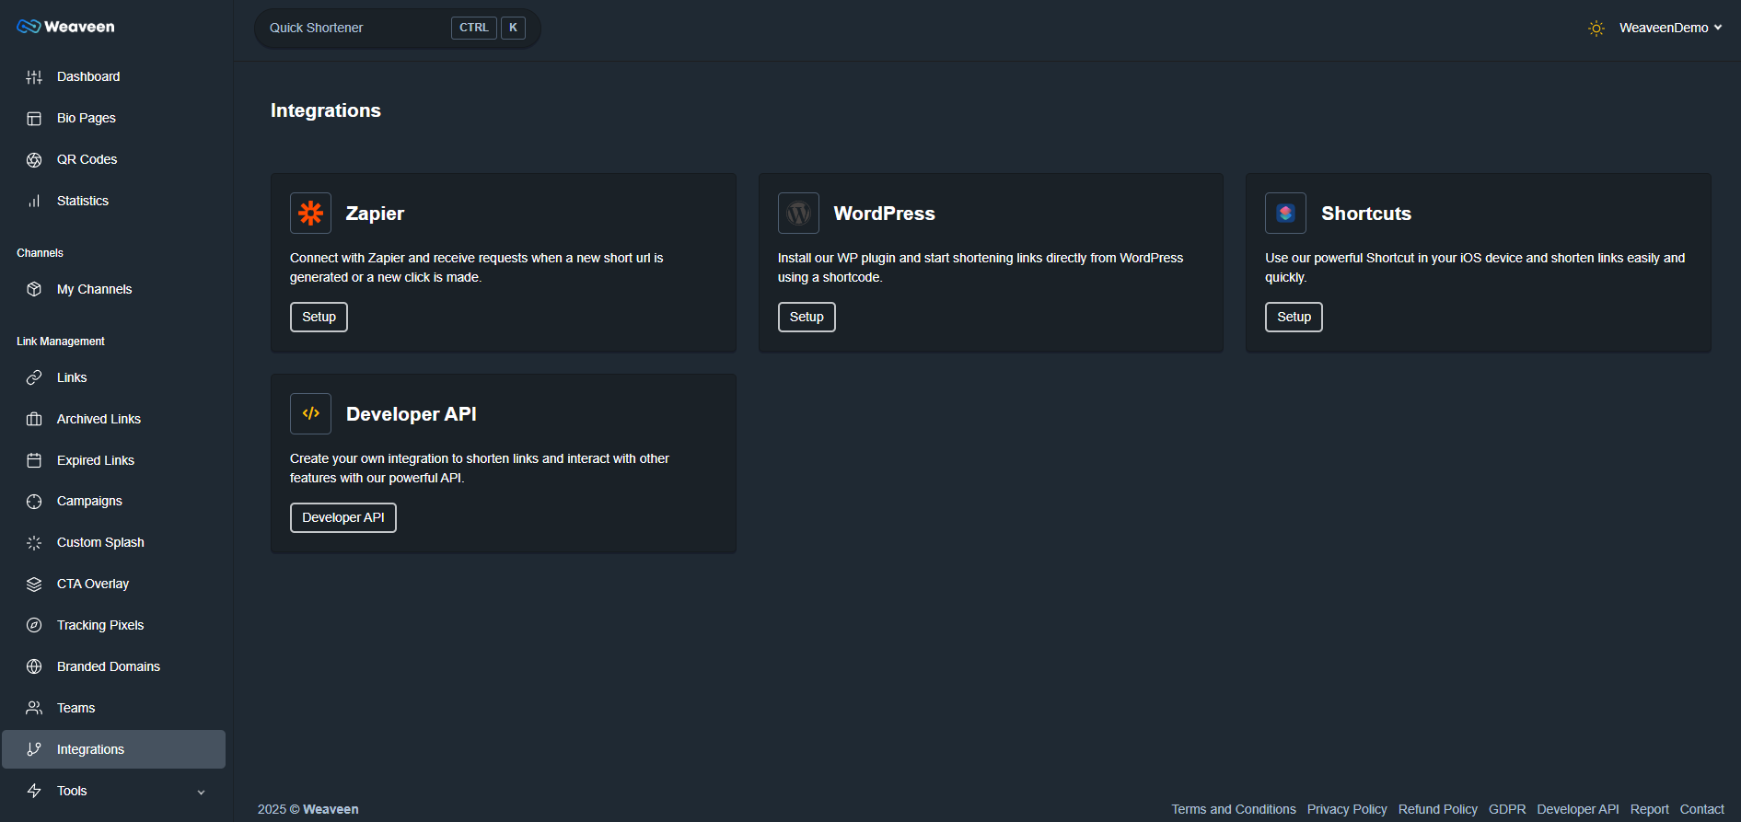The height and width of the screenshot is (822, 1741).
Task: Select Custom Splash menu item
Action: tap(100, 542)
